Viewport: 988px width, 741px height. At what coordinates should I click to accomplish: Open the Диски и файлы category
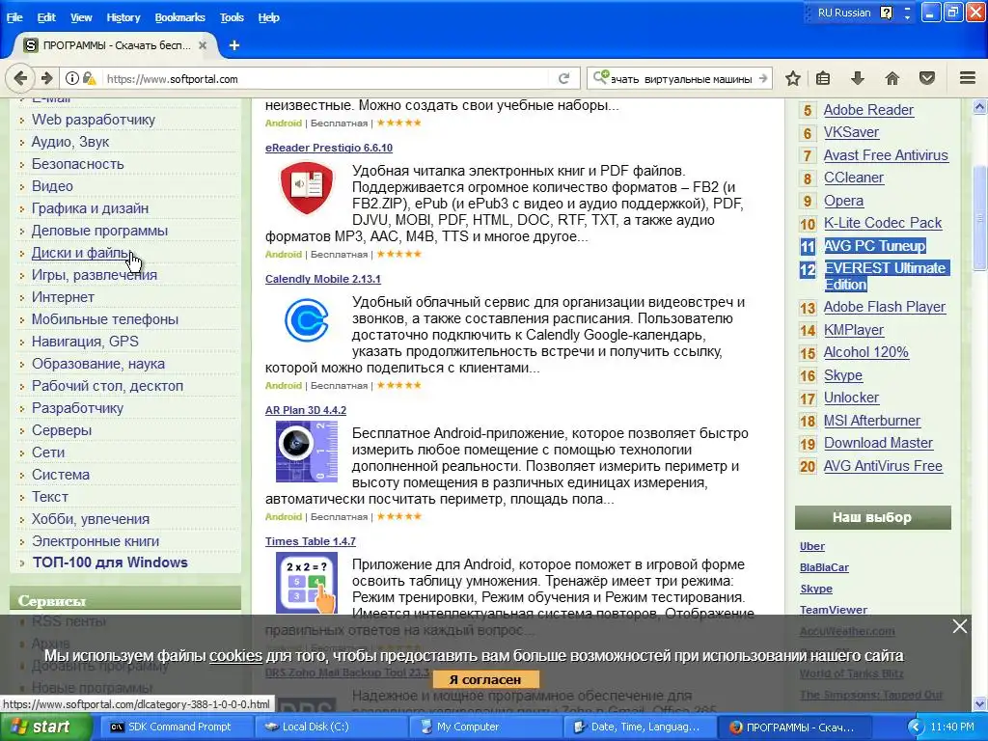pyautogui.click(x=81, y=253)
